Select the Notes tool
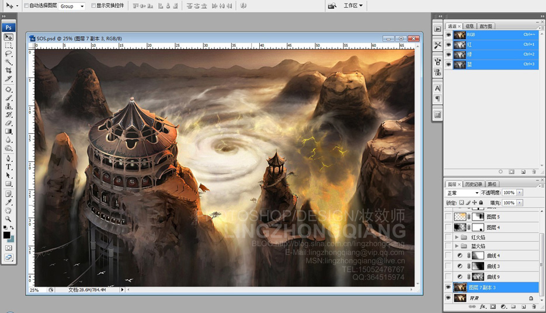This screenshot has width=546, height=313. 8,194
